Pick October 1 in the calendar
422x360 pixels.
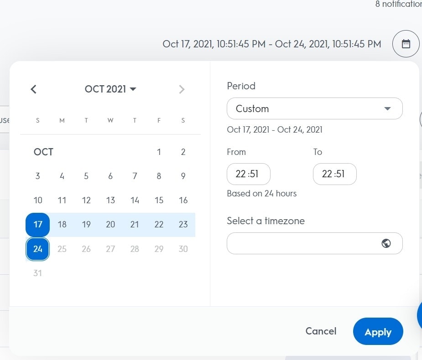click(x=159, y=152)
